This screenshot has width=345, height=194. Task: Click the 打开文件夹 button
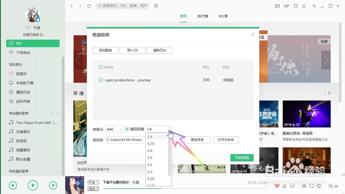tap(226, 140)
